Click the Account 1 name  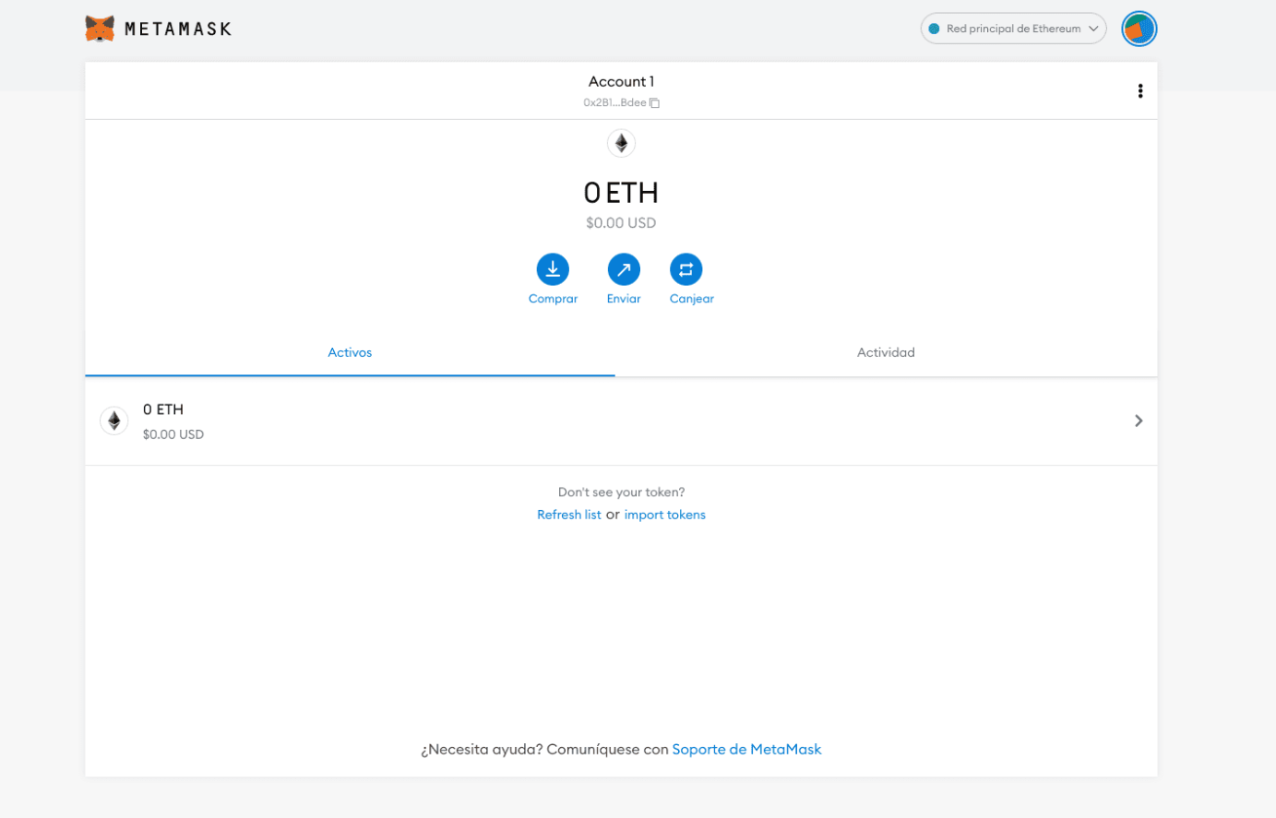(621, 81)
